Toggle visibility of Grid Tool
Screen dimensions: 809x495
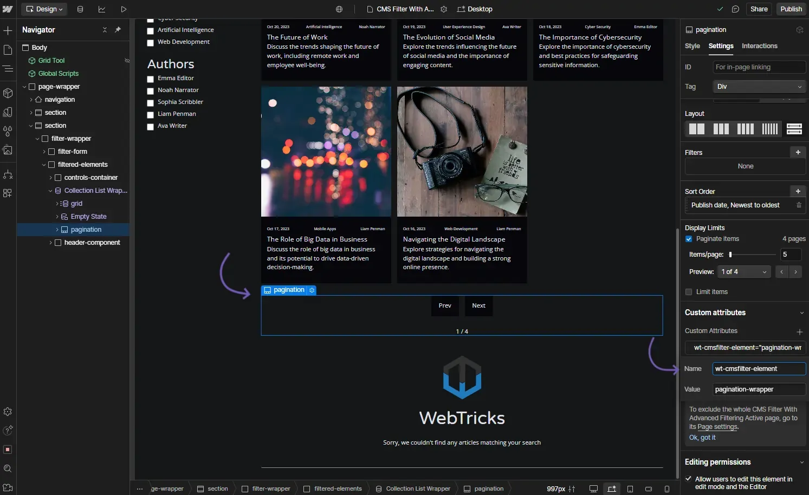(127, 61)
